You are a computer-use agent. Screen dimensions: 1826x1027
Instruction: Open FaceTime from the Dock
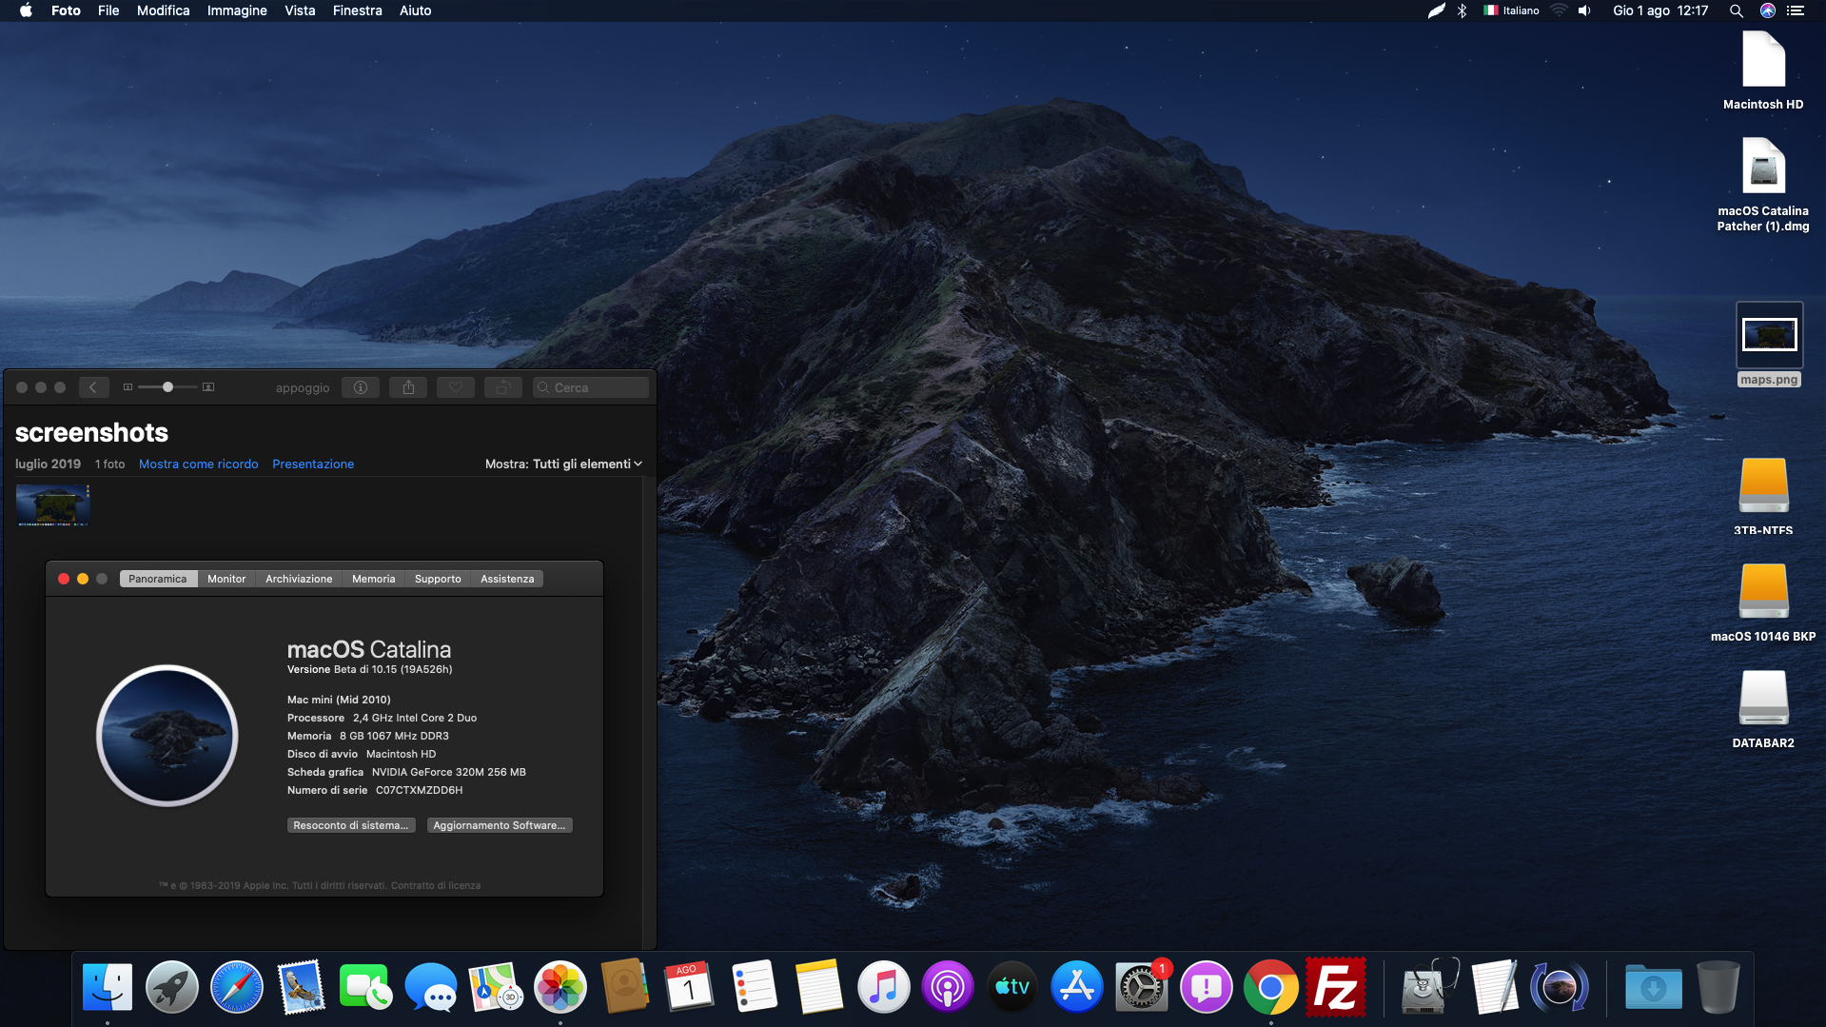point(365,987)
